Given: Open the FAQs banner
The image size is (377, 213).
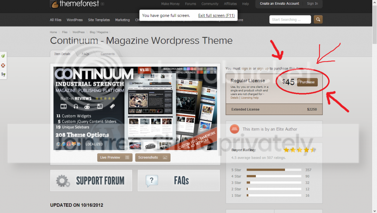Looking at the screenshot, I should click(x=179, y=181).
